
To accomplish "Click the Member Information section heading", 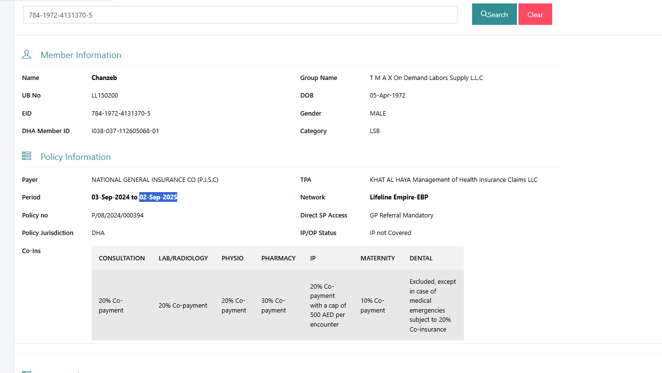I will click(81, 55).
